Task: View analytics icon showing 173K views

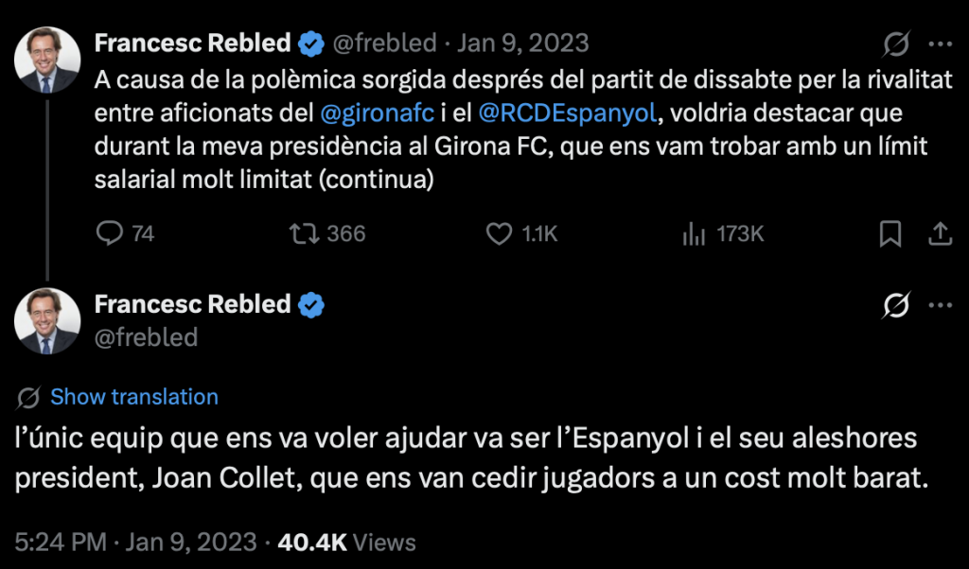Action: (694, 233)
